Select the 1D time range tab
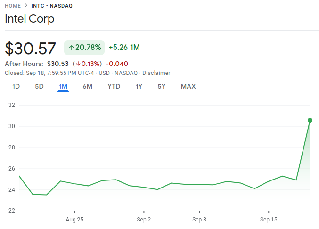319x229 pixels. [x=16, y=86]
